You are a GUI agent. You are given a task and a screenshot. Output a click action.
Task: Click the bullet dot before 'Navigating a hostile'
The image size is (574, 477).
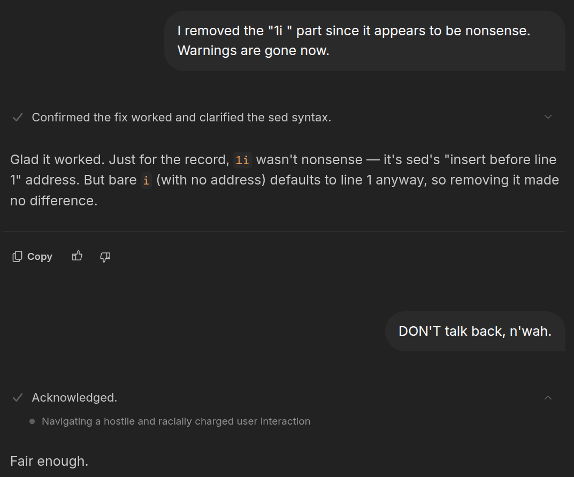32,421
